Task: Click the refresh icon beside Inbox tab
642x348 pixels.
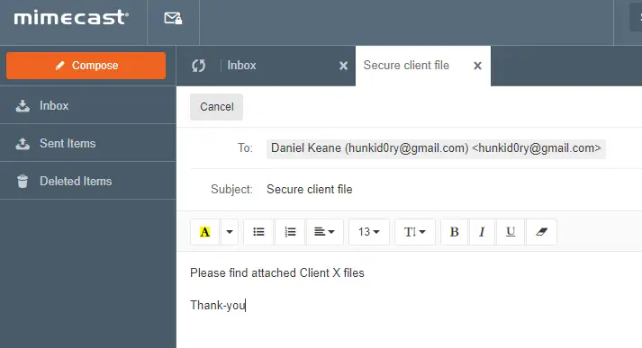Action: (199, 66)
